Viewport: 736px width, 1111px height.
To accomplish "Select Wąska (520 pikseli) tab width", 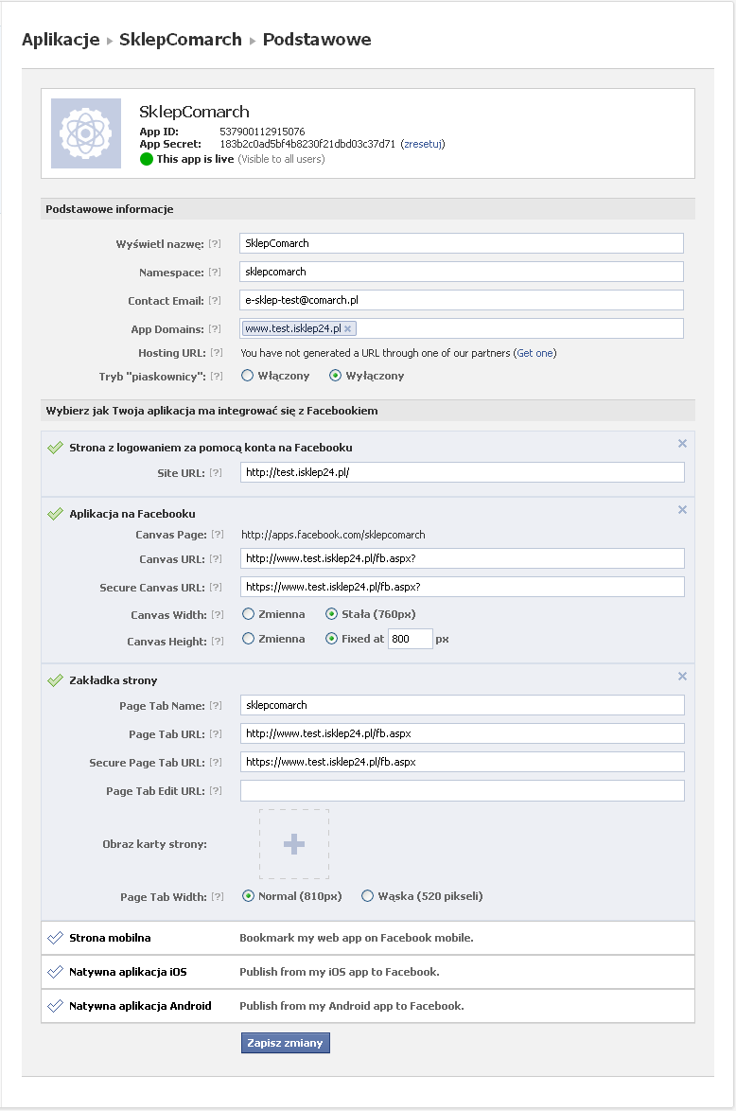I will click(367, 895).
